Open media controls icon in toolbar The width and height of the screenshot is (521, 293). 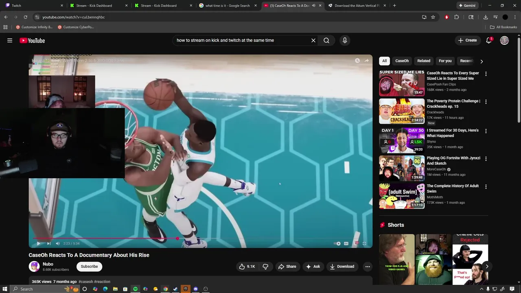[x=495, y=17]
